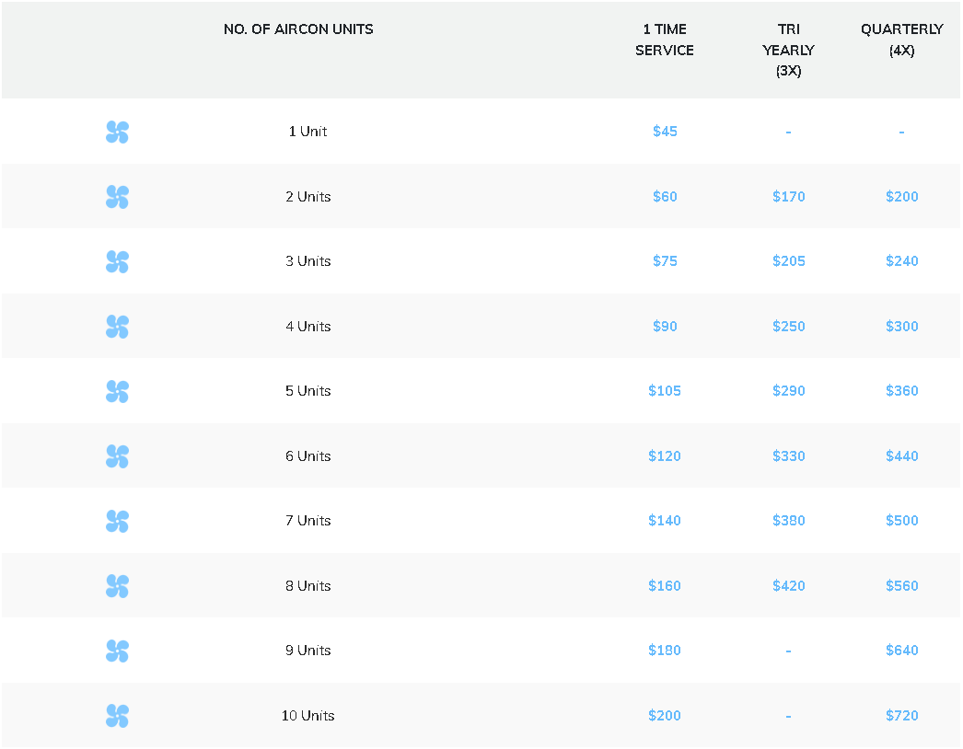Select the $290 tri-yearly price
Viewport: 963px width, 749px height.
pyautogui.click(x=789, y=390)
